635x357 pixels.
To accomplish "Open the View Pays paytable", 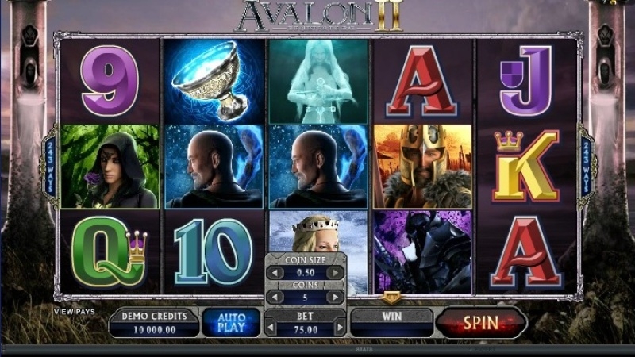I will tap(75, 311).
